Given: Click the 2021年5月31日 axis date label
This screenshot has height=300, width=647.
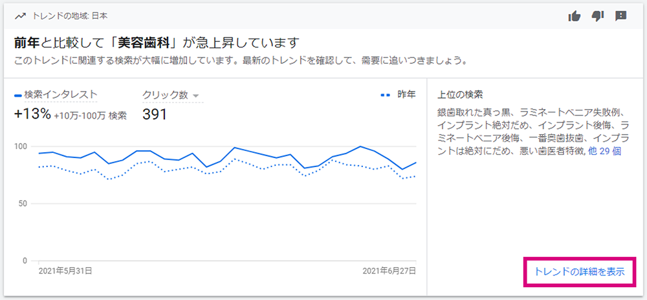Looking at the screenshot, I should [x=65, y=271].
